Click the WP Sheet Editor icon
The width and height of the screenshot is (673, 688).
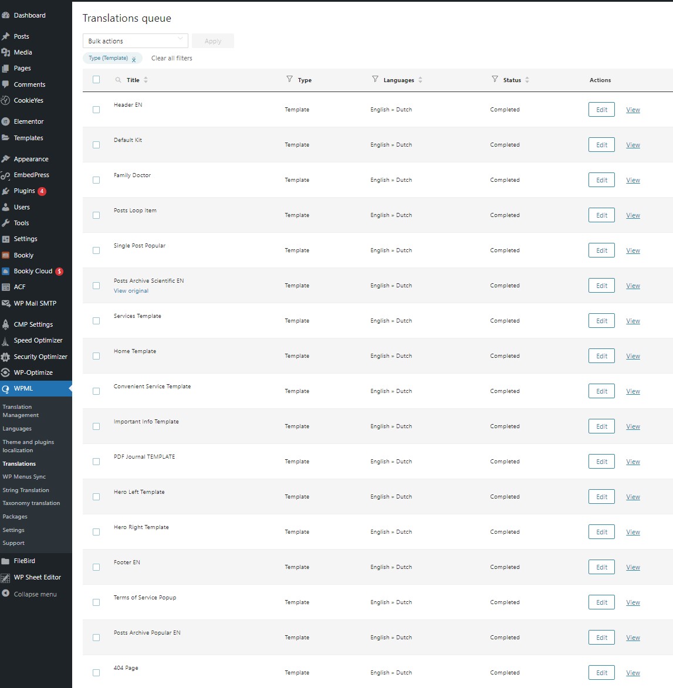point(6,577)
